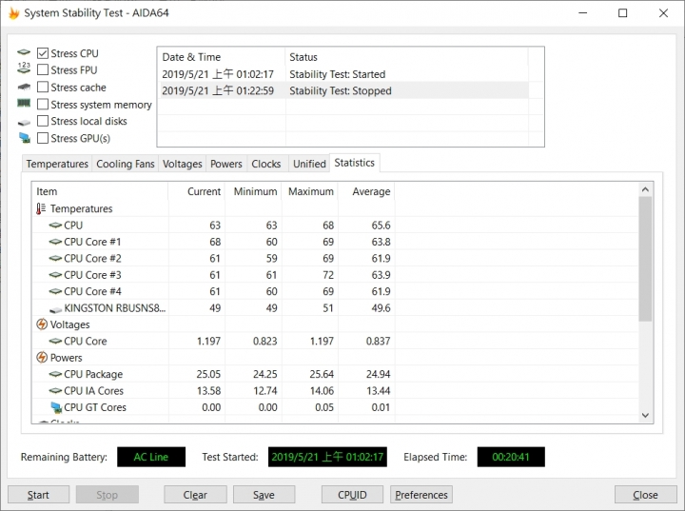The image size is (685, 511).
Task: Click the 123 icon beside Stress FPU
Action: [24, 69]
